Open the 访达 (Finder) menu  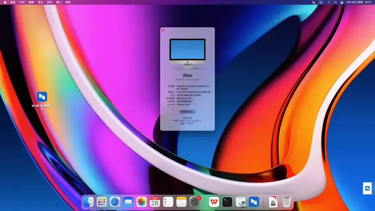(13, 2)
